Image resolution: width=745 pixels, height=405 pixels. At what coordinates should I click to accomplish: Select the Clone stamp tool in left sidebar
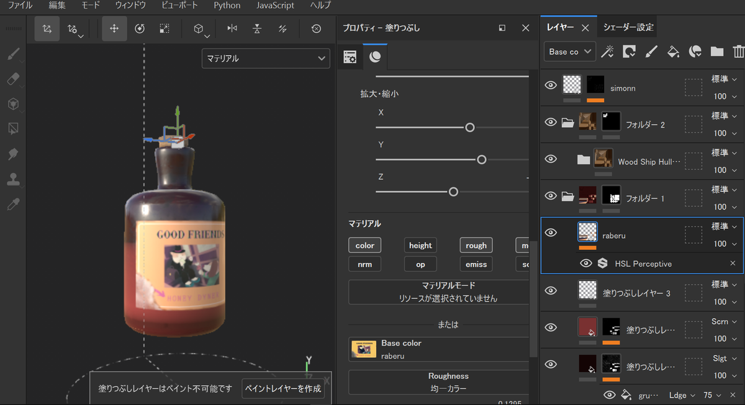click(13, 179)
